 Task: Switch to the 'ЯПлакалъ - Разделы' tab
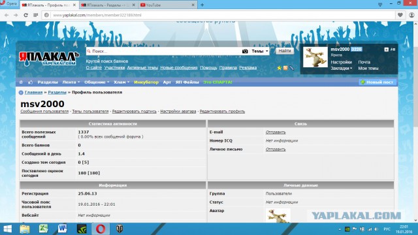(106, 5)
